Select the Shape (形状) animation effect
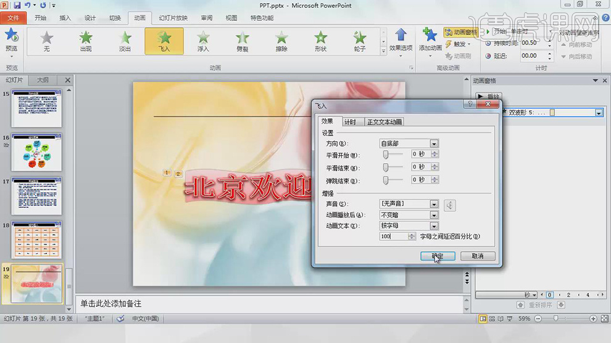This screenshot has width=611, height=343. pyautogui.click(x=320, y=41)
